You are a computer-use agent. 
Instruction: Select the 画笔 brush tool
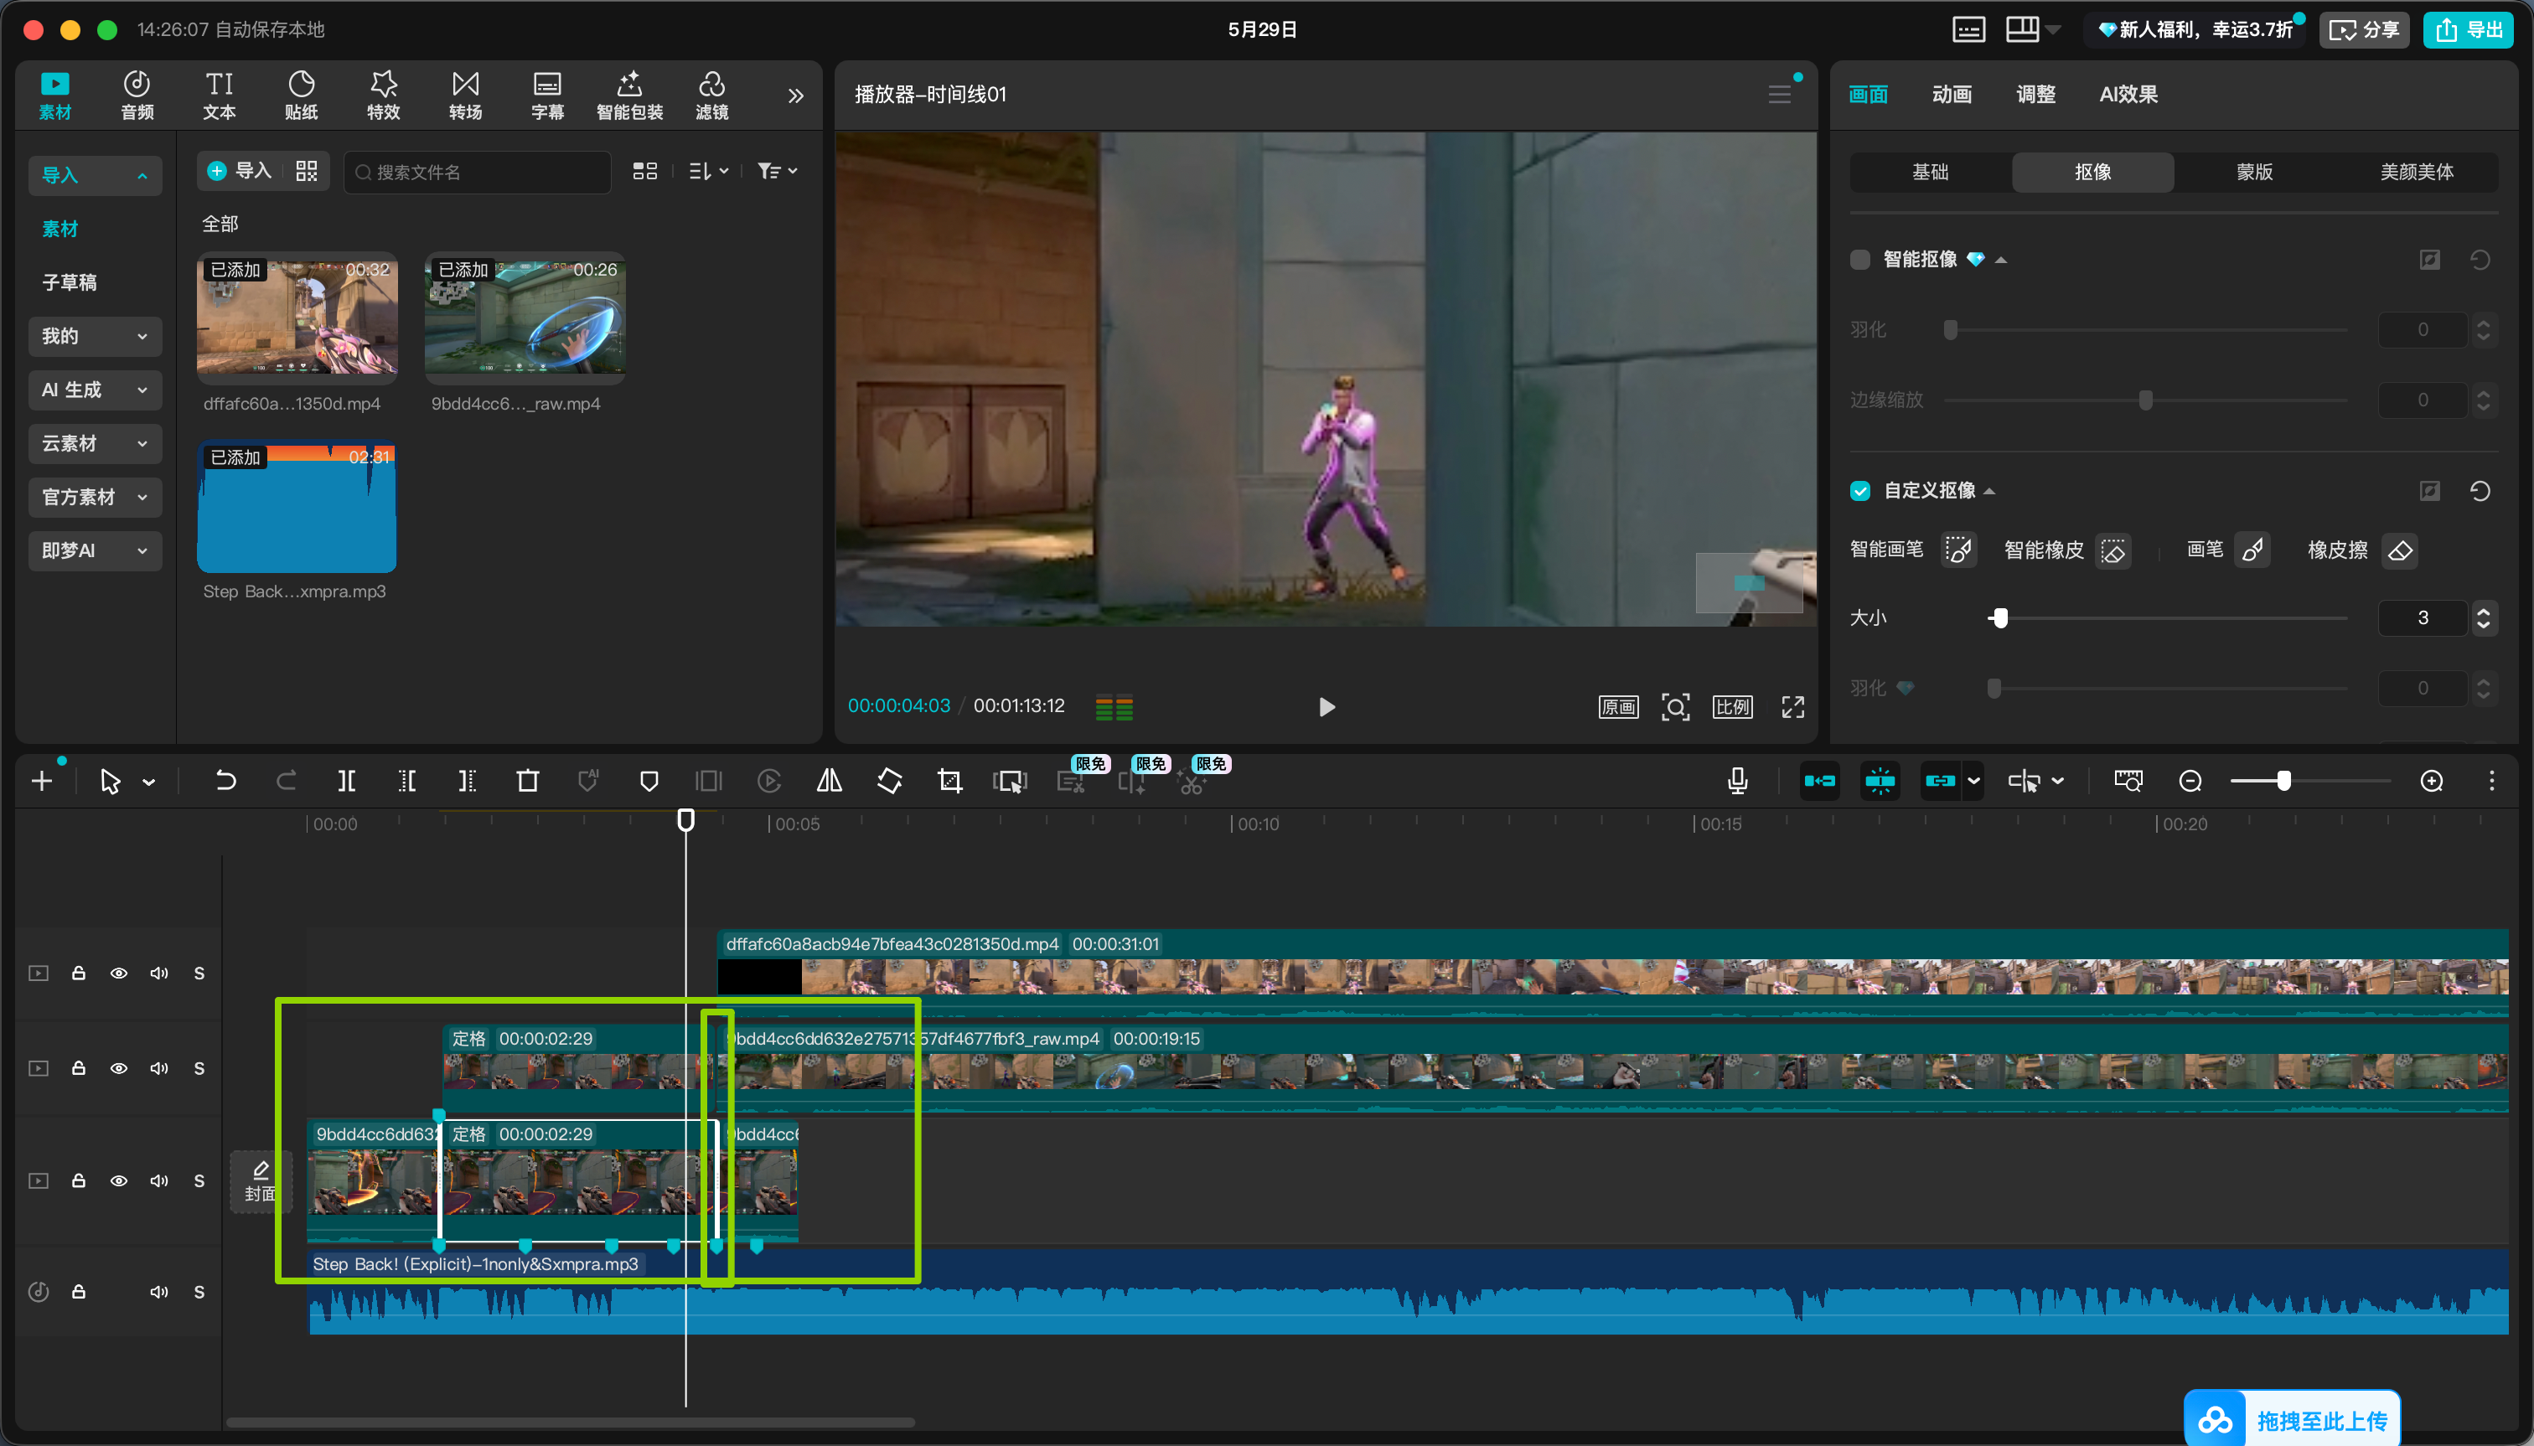[2252, 550]
